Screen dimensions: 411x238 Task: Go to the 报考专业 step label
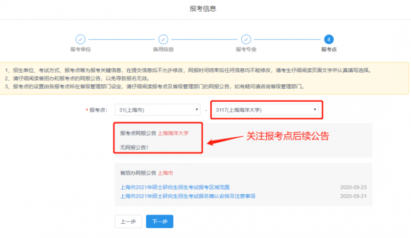246,50
